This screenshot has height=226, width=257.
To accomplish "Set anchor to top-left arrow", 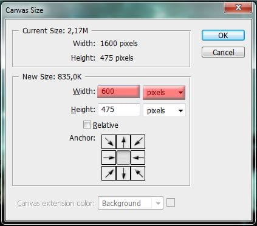I will pyautogui.click(x=109, y=142).
